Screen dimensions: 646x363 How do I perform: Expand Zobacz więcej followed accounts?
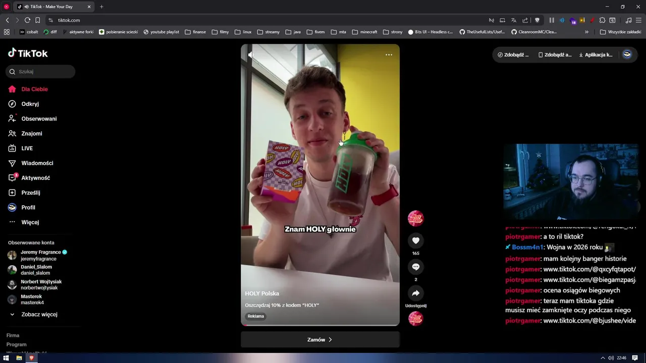click(x=34, y=314)
